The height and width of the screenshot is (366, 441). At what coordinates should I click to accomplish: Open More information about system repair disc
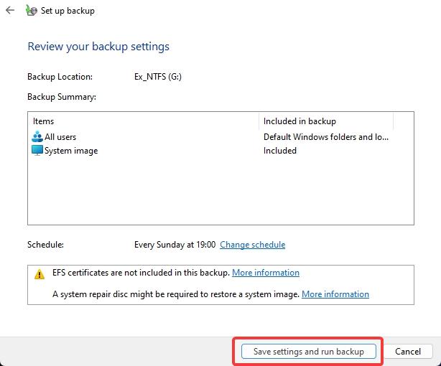pyautogui.click(x=335, y=294)
